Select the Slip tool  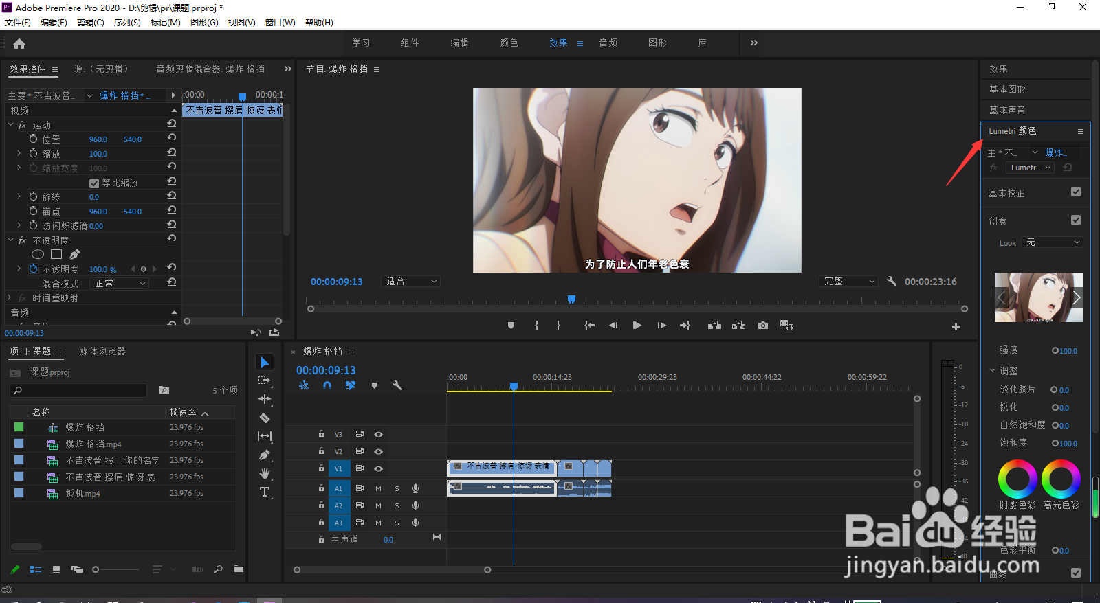265,436
